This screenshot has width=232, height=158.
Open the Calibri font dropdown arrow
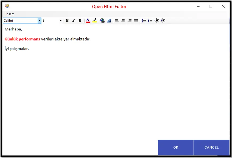[39, 21]
